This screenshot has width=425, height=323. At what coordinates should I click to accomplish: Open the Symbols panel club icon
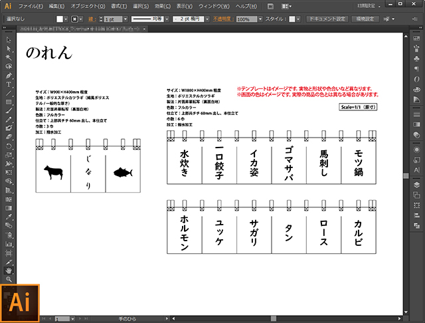point(416,58)
